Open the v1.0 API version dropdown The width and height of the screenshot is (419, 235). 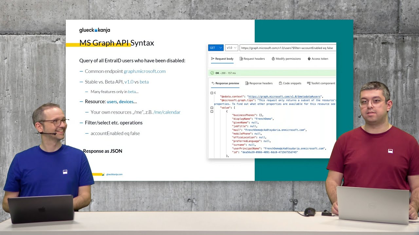pyautogui.click(x=231, y=48)
